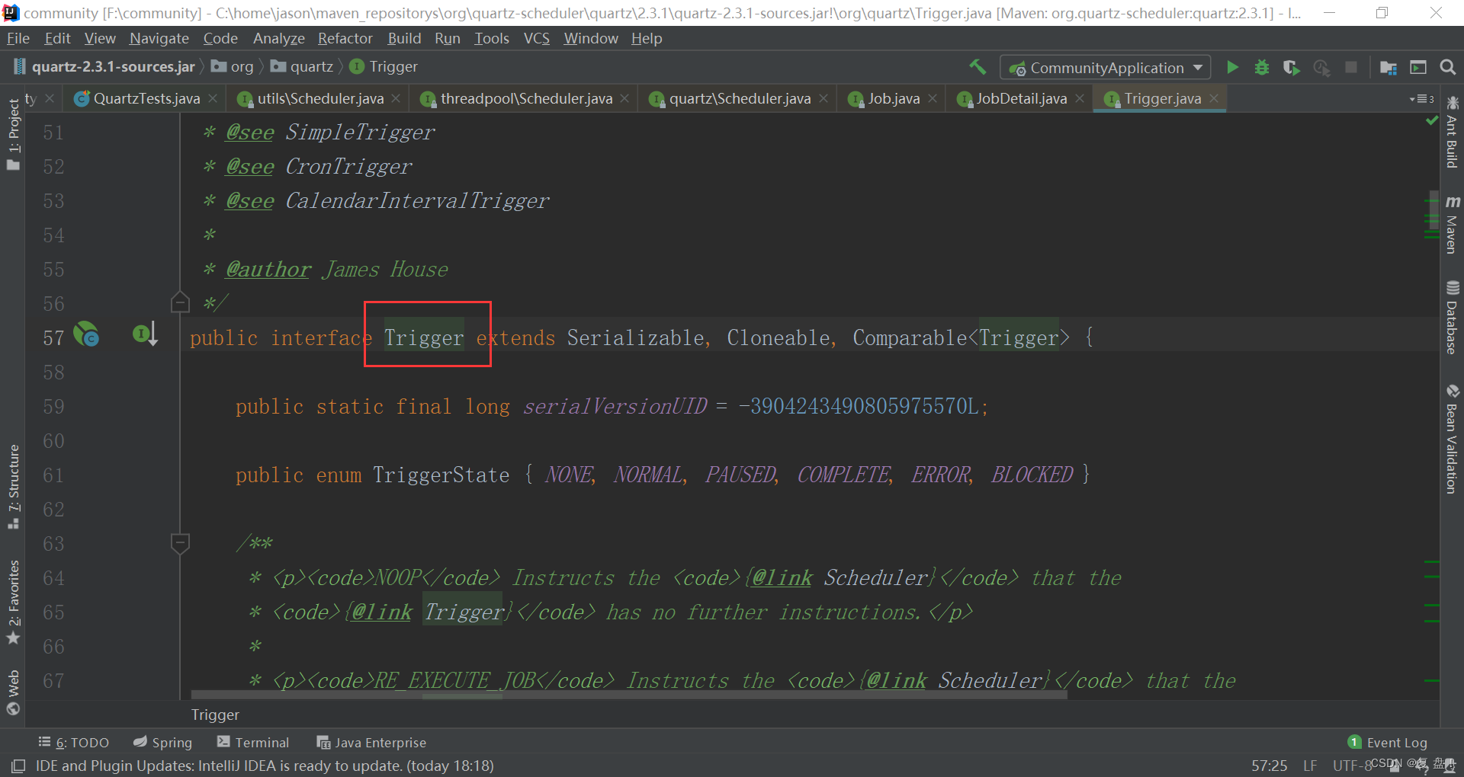1464x777 pixels.
Task: Open the Analyze menu
Action: (279, 38)
